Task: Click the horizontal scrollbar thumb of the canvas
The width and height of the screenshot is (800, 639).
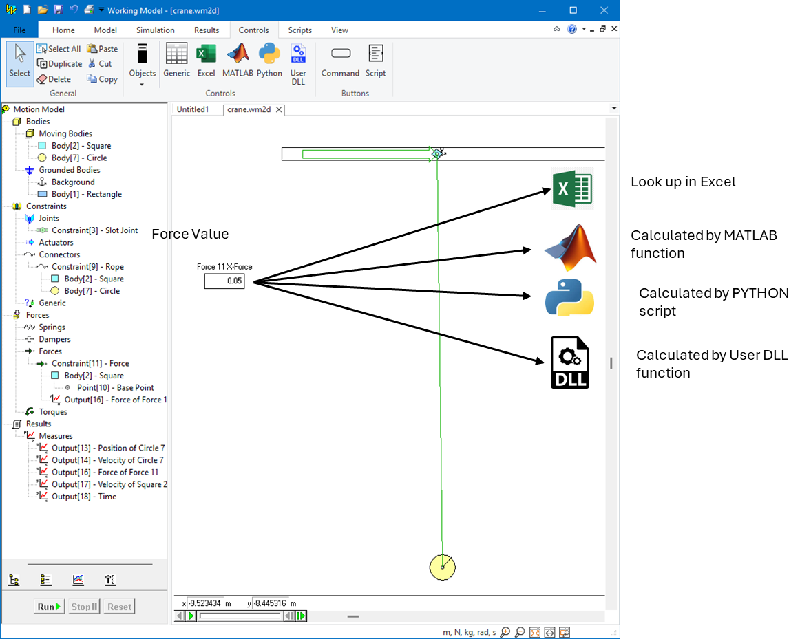Action: tap(353, 616)
